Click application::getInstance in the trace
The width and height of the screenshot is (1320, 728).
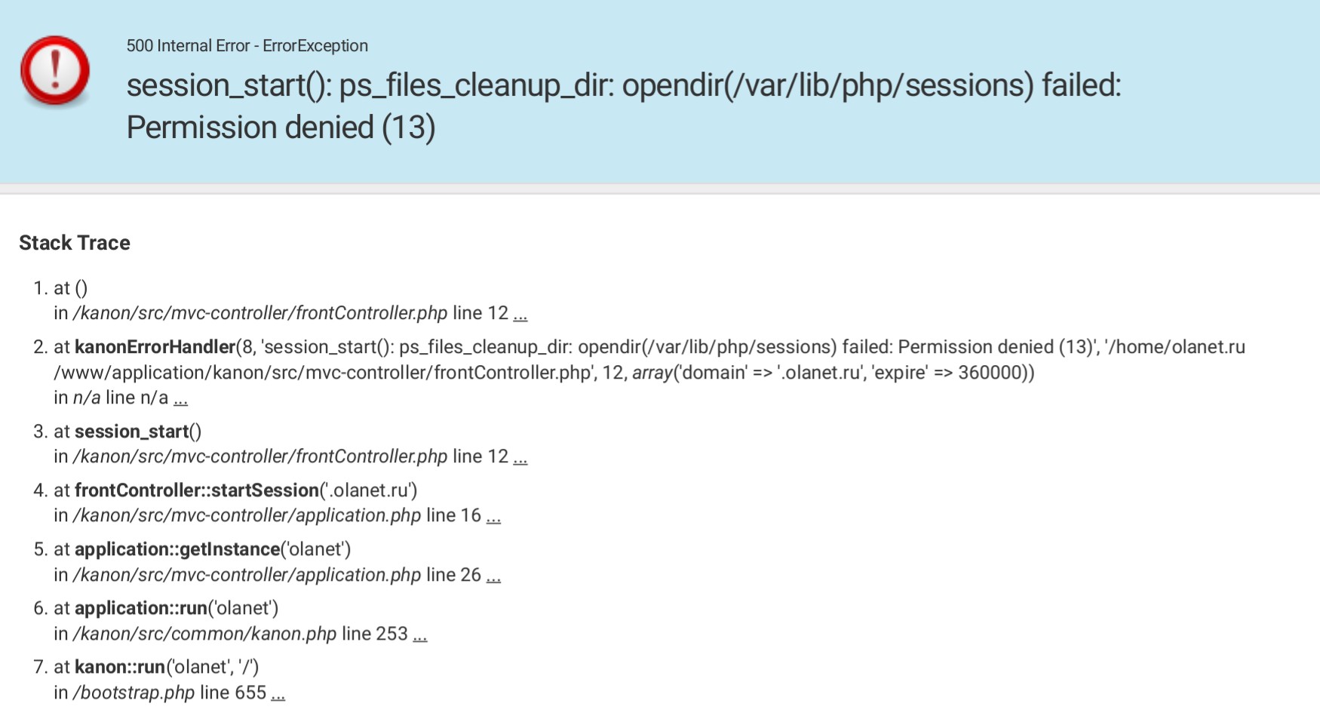(x=177, y=549)
